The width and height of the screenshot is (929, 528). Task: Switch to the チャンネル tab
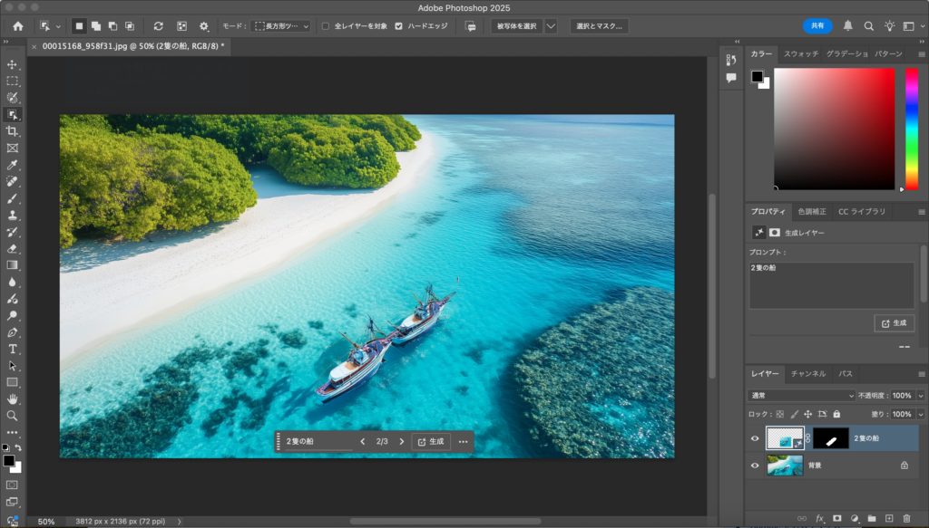(x=807, y=373)
